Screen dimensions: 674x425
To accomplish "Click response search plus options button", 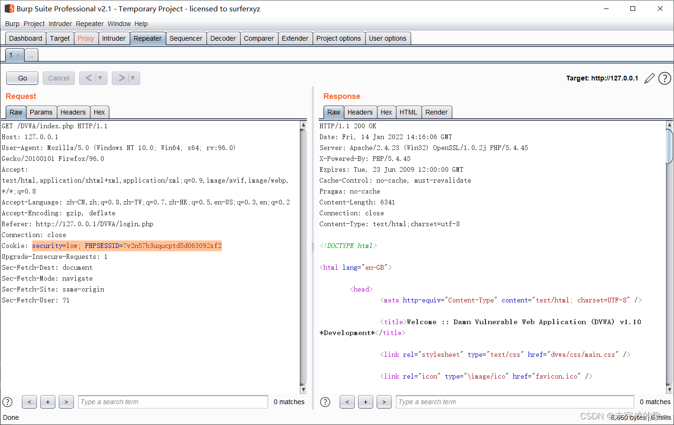I will (366, 402).
